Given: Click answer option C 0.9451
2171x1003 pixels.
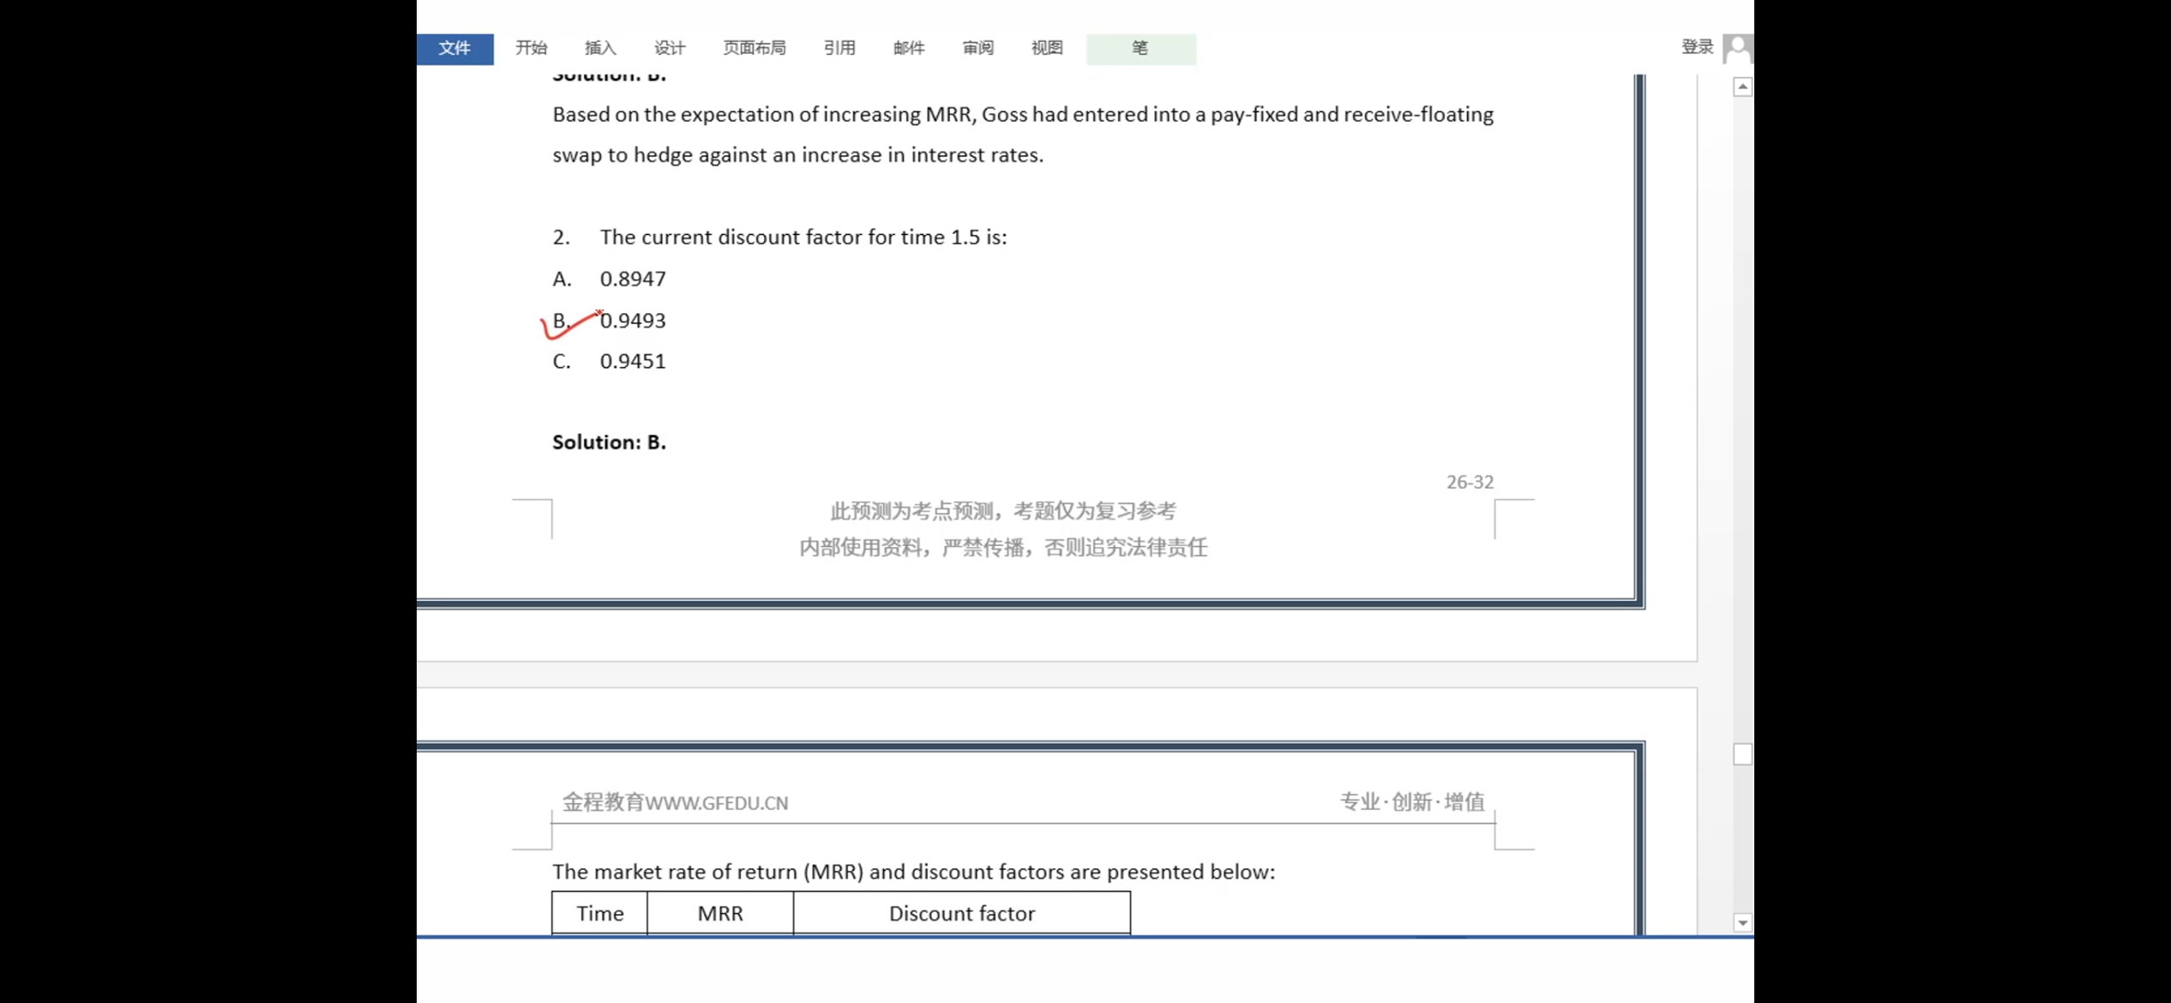Looking at the screenshot, I should click(632, 362).
